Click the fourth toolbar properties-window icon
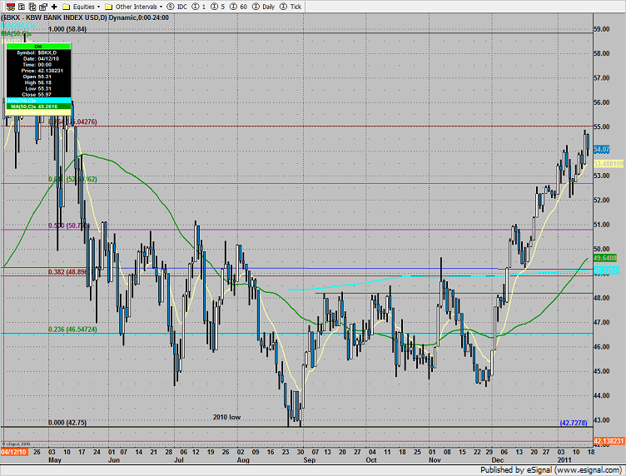Image resolution: width=626 pixels, height=476 pixels. pos(43,7)
